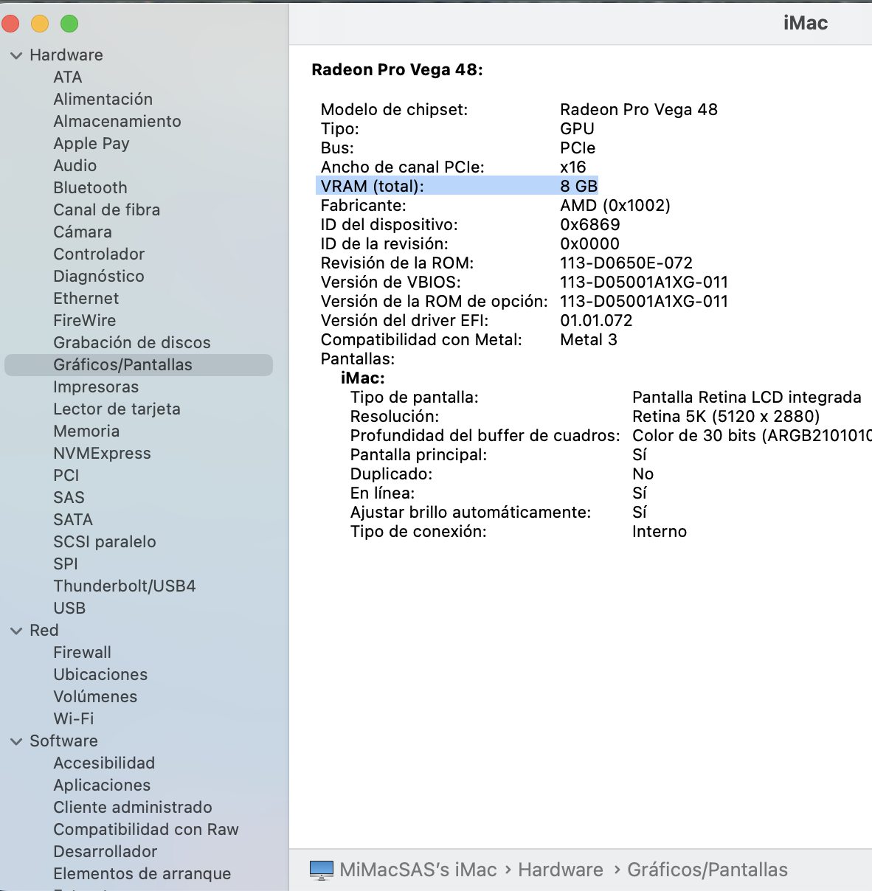Select Bluetooth in the sidebar

(x=90, y=187)
